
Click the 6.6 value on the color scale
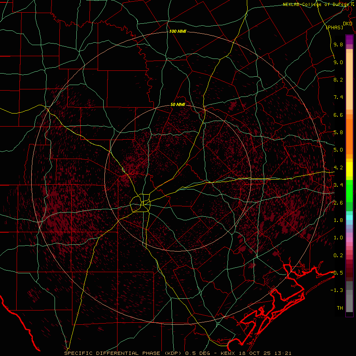coord(338,115)
